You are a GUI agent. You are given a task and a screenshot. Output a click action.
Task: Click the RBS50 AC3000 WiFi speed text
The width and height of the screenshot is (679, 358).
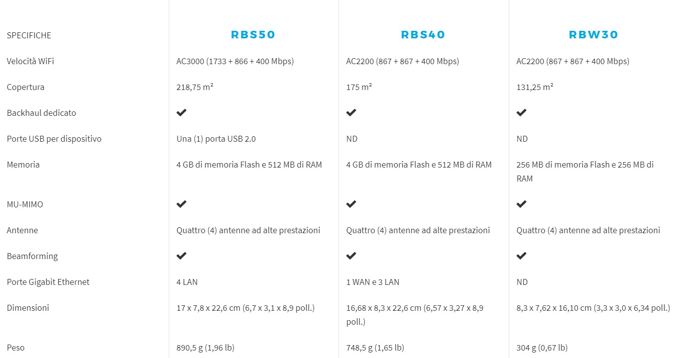pyautogui.click(x=235, y=61)
